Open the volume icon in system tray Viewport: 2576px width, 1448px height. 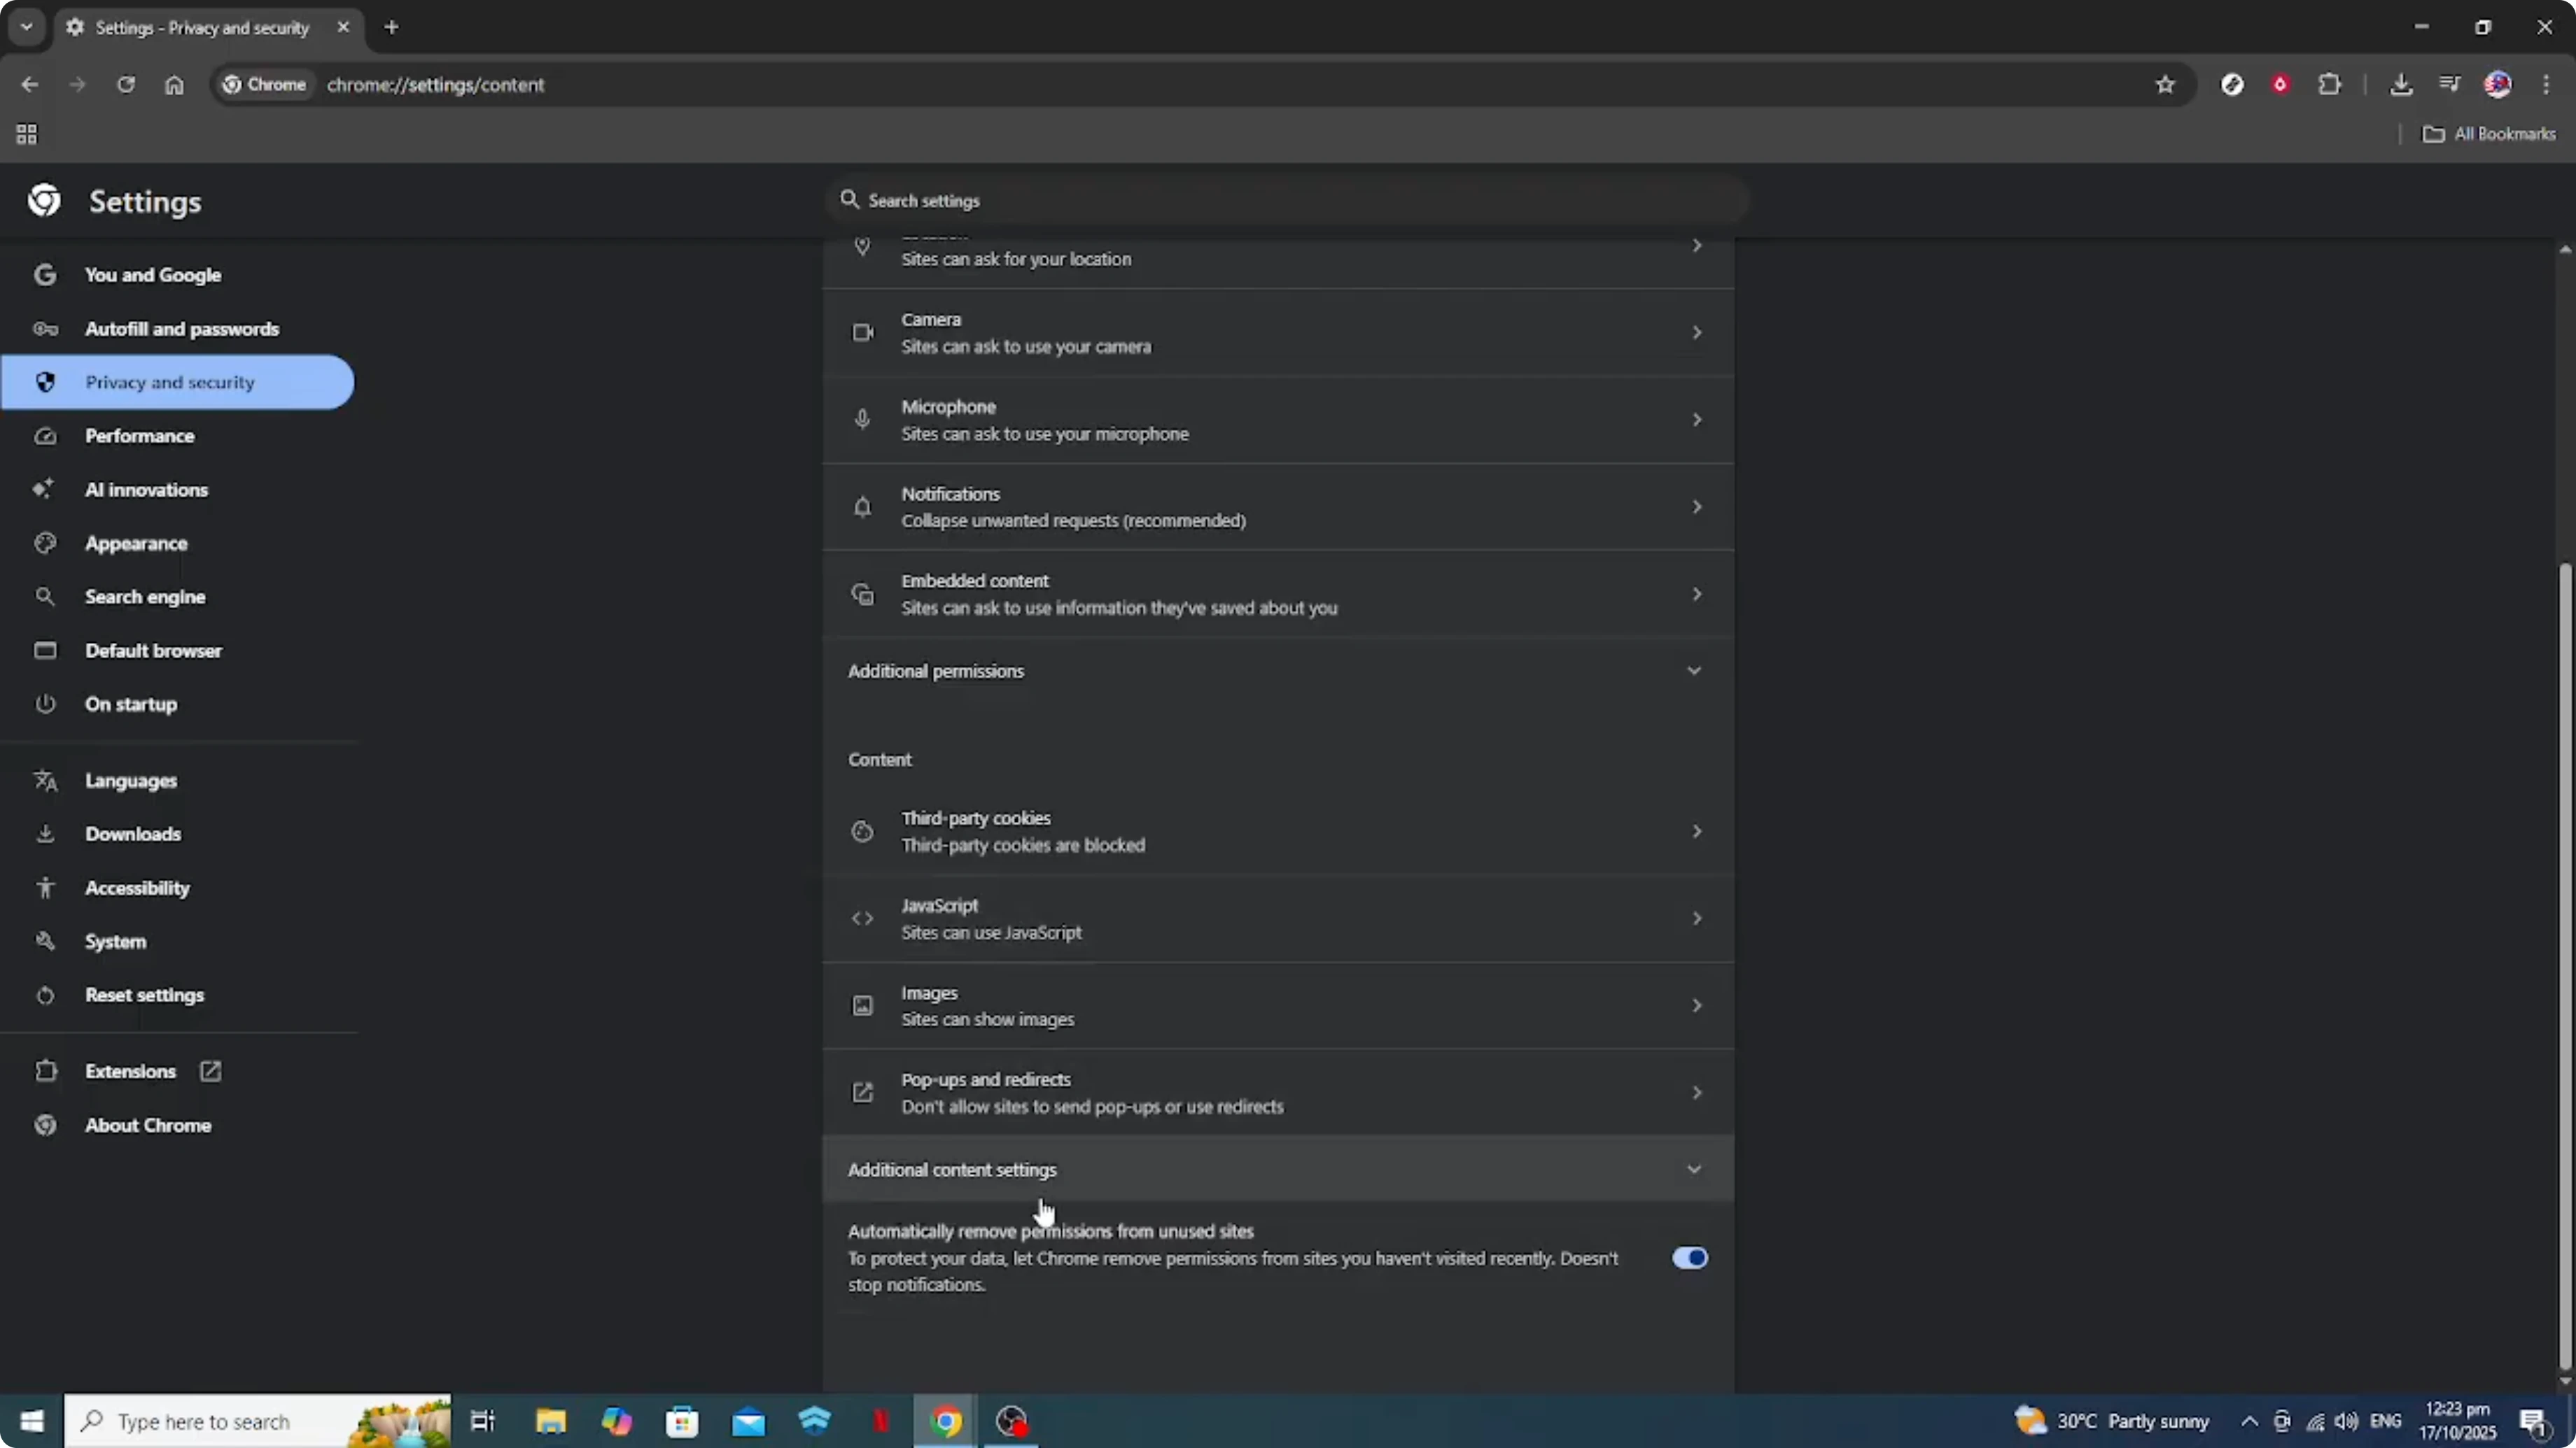click(x=2346, y=1421)
